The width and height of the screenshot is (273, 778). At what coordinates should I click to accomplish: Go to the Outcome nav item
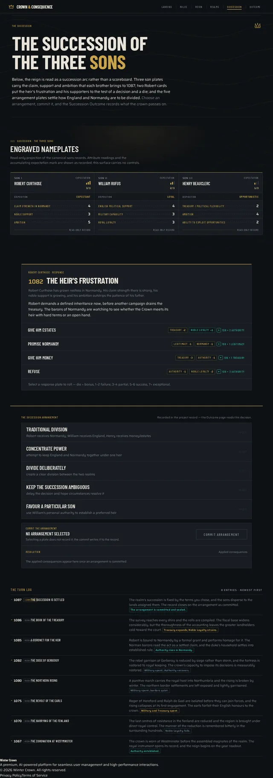tap(255, 7)
